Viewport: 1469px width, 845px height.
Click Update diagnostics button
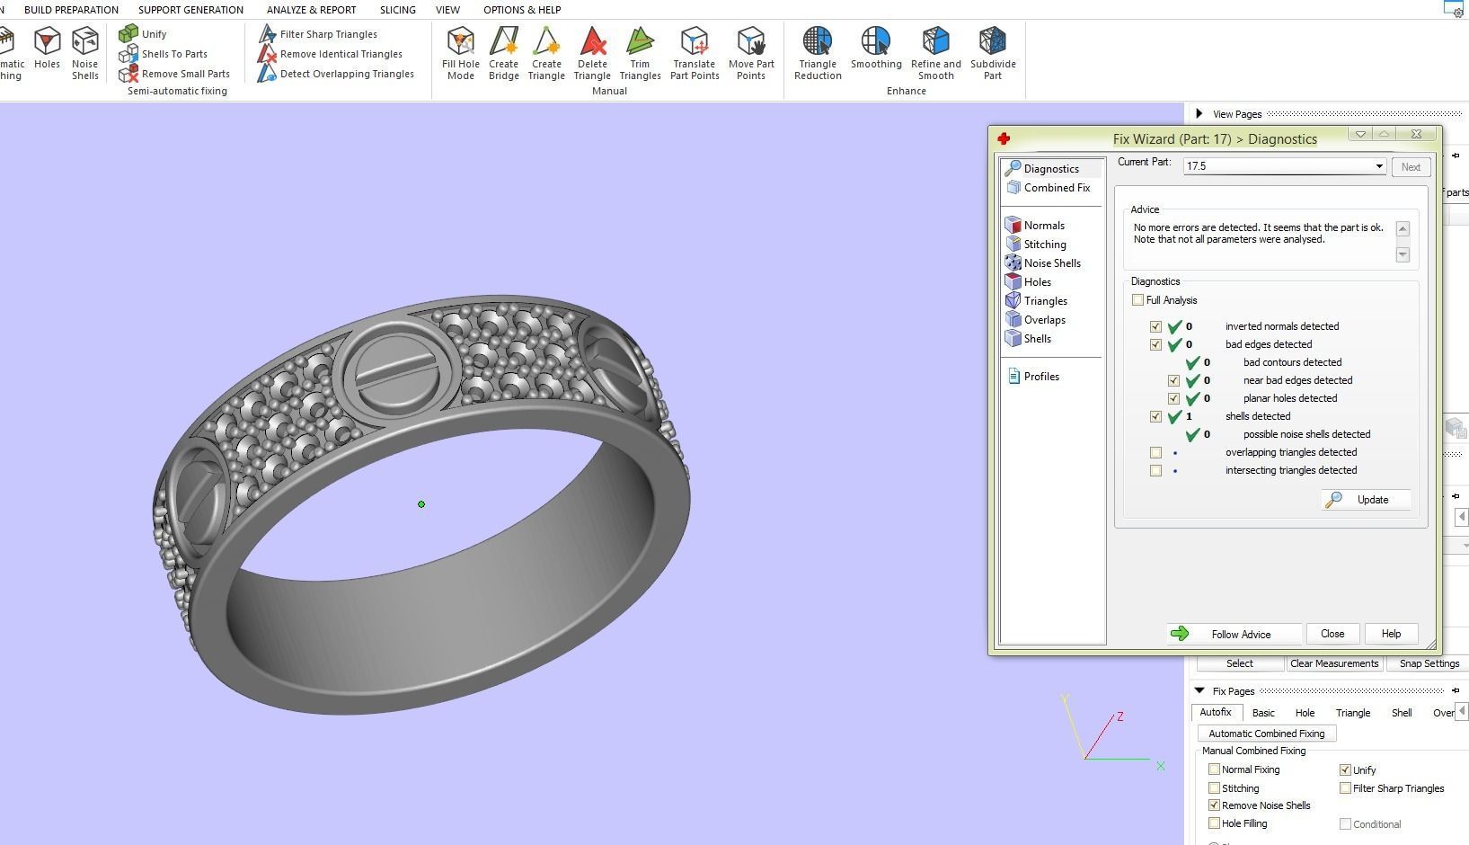(x=1366, y=500)
